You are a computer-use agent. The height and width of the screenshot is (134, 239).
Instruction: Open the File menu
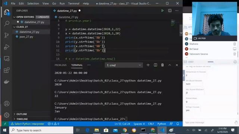(x=13, y=3)
